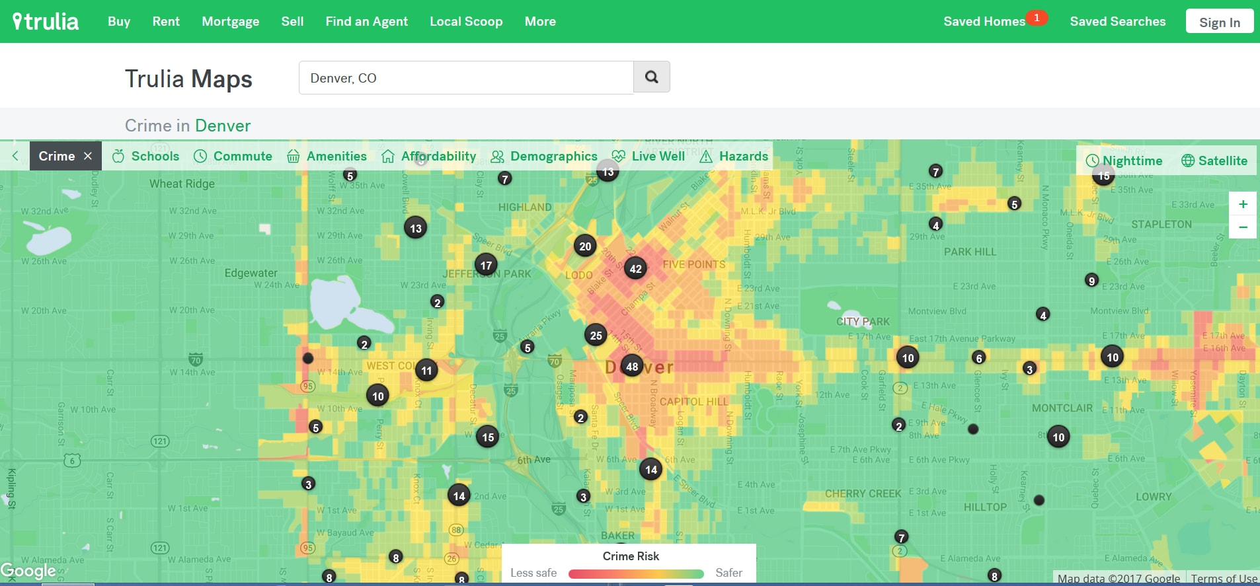
Task: Click cluster marker 10 near City Park
Action: click(x=908, y=357)
